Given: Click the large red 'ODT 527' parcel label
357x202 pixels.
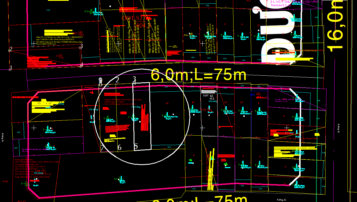Looking at the screenshot, I should click(134, 18).
